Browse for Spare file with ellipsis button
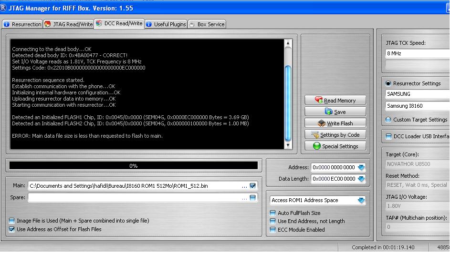 244,197
